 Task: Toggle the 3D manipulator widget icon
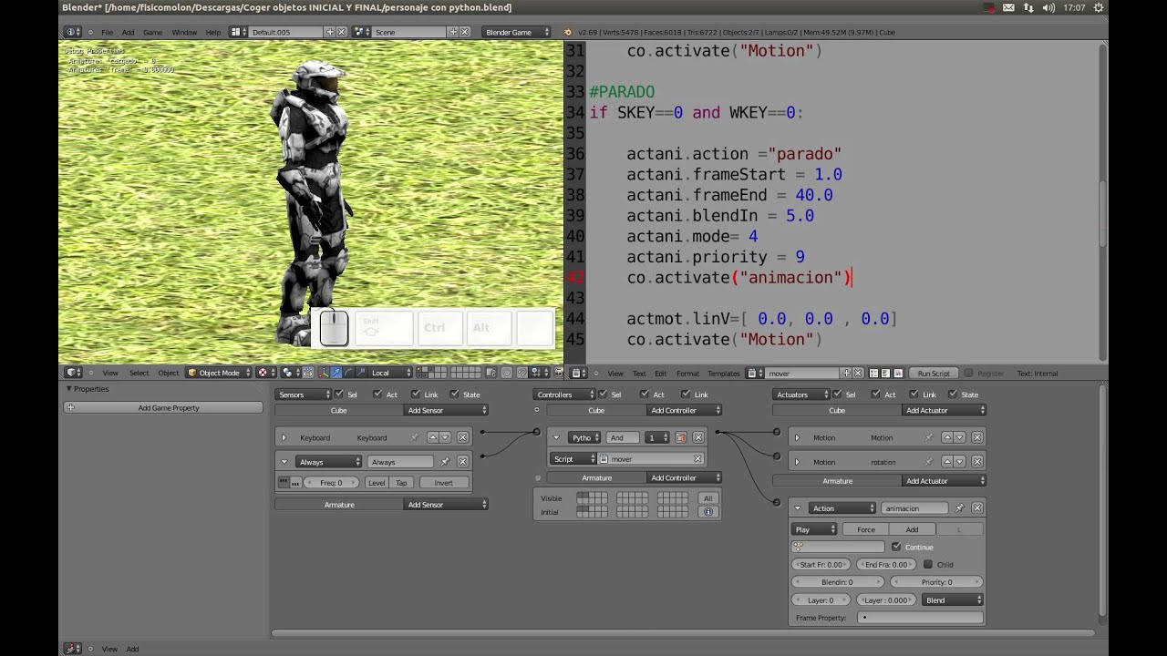(323, 373)
